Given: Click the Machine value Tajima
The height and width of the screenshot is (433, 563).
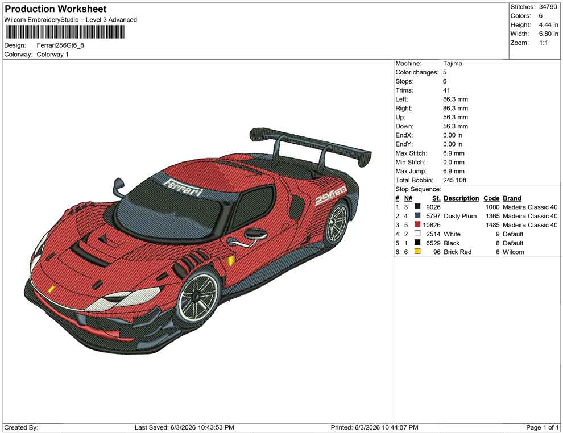Looking at the screenshot, I should coord(453,63).
